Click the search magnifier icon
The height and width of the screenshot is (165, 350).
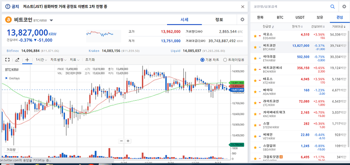[x=332, y=7]
